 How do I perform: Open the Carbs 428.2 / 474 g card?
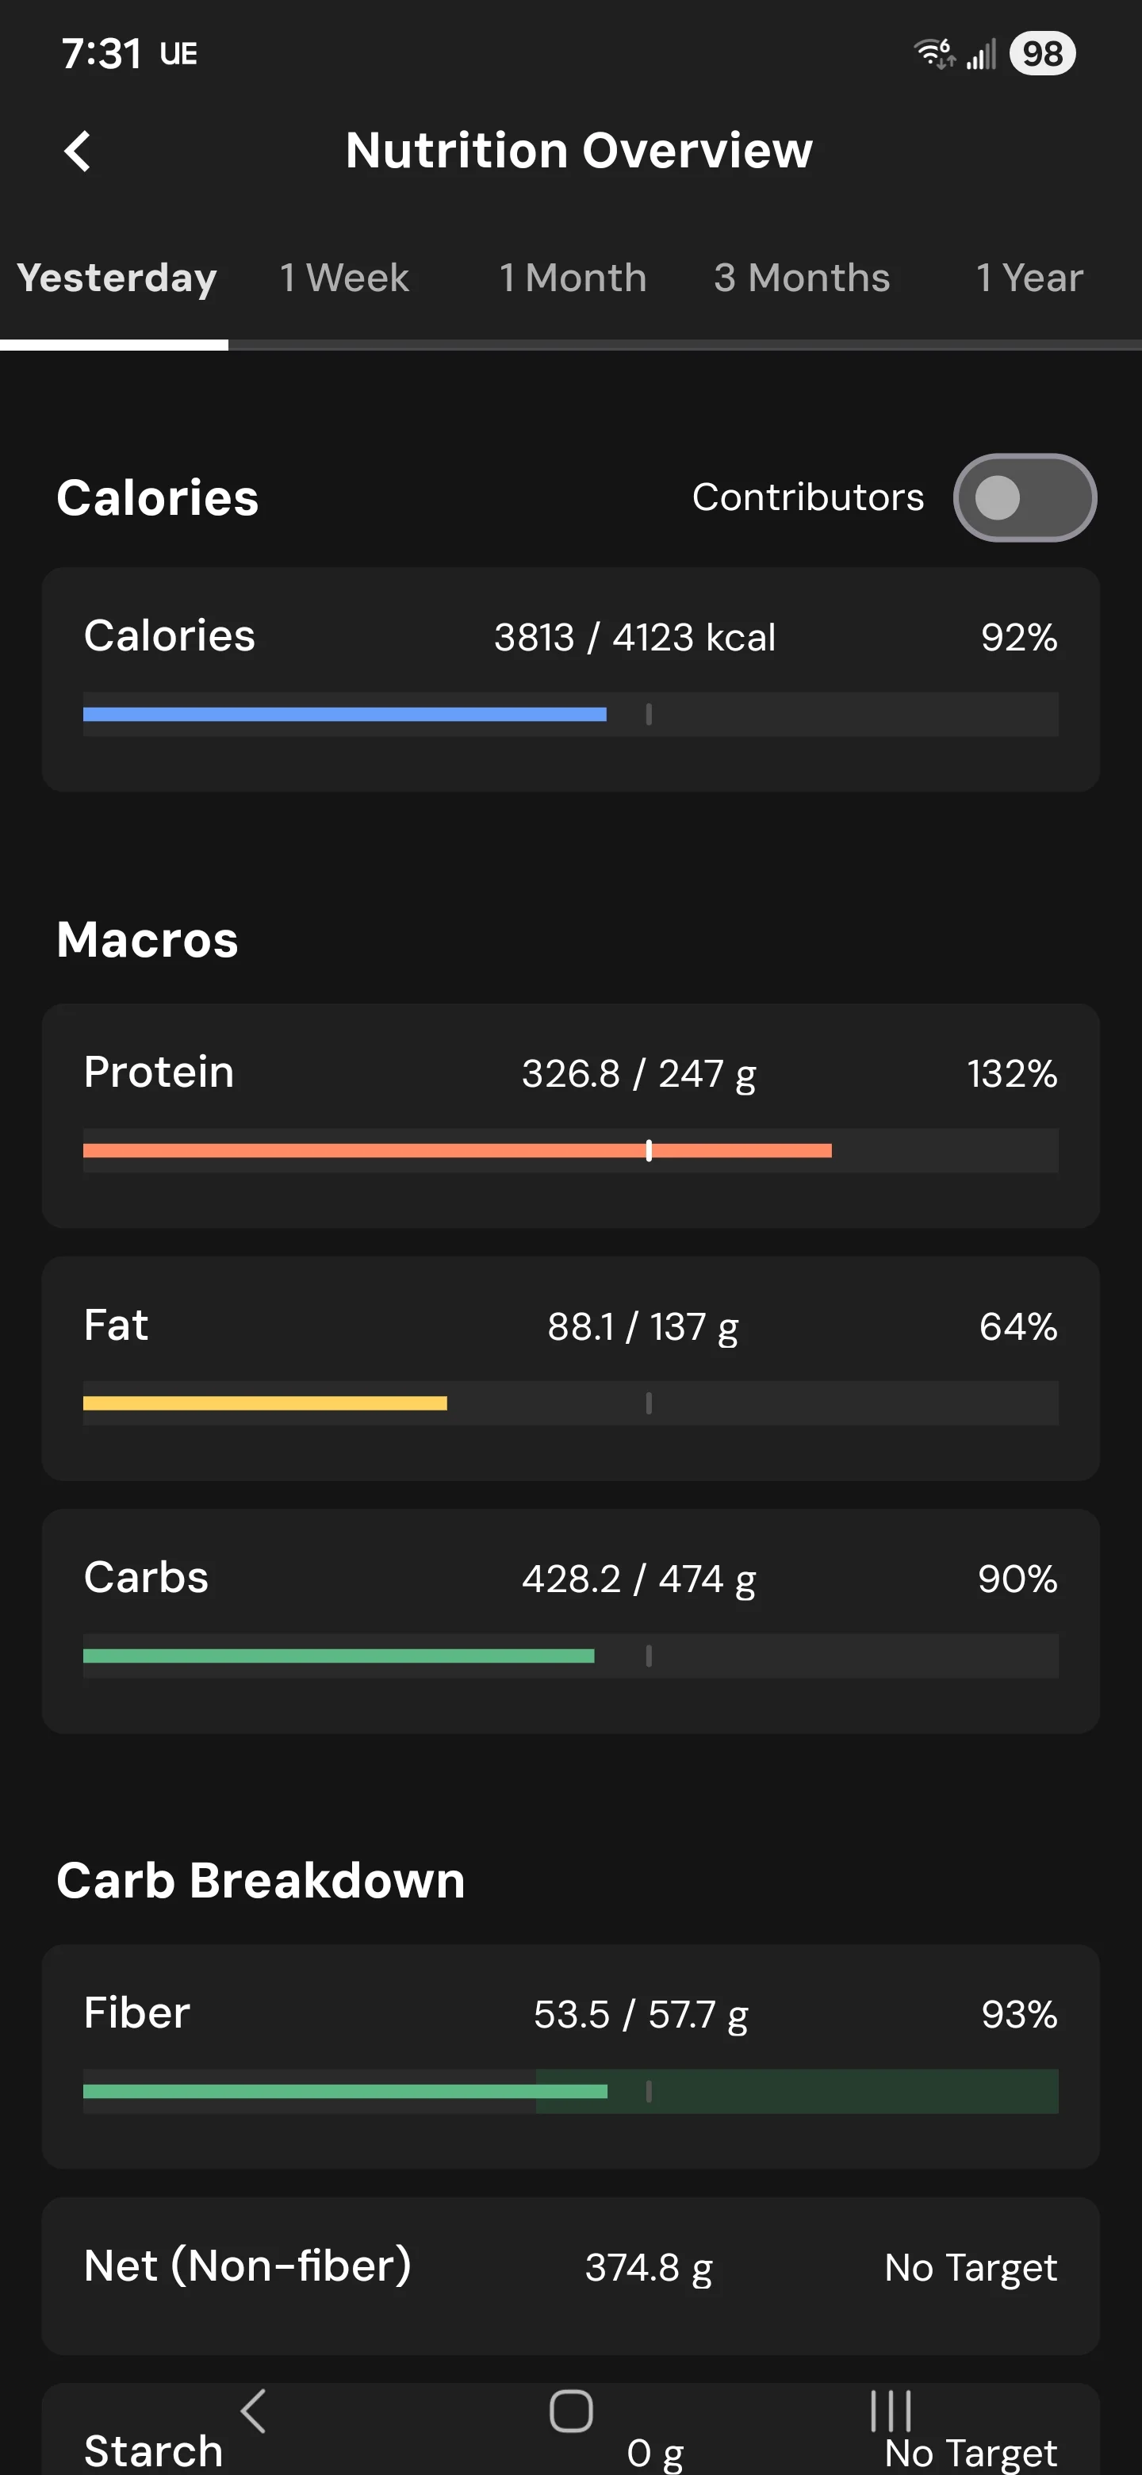click(x=570, y=1621)
